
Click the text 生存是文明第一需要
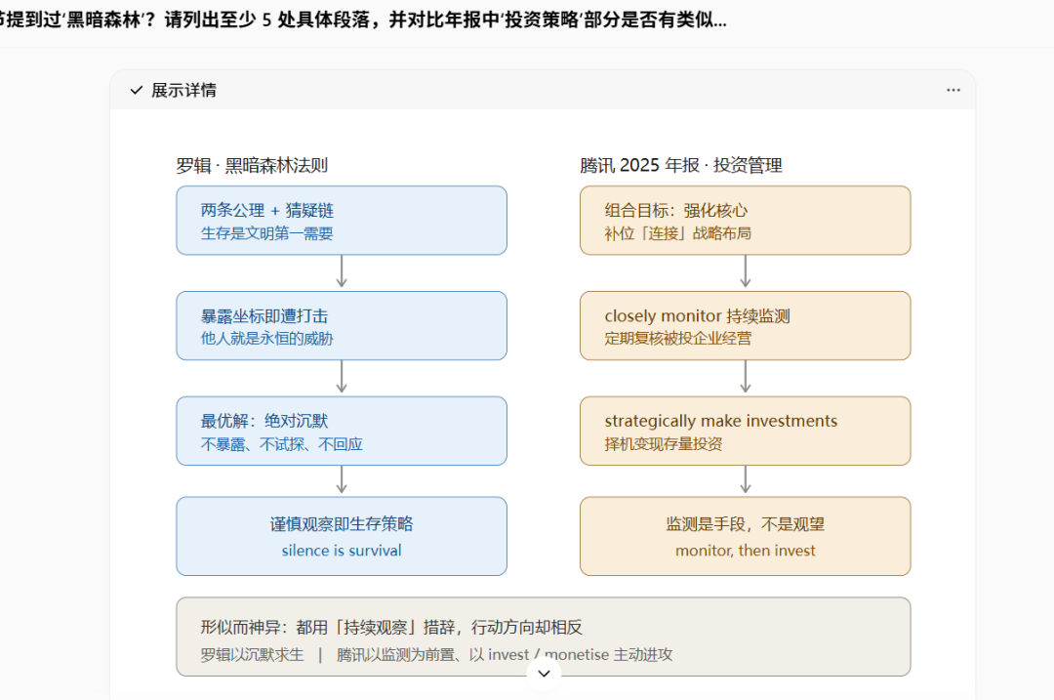(x=266, y=233)
